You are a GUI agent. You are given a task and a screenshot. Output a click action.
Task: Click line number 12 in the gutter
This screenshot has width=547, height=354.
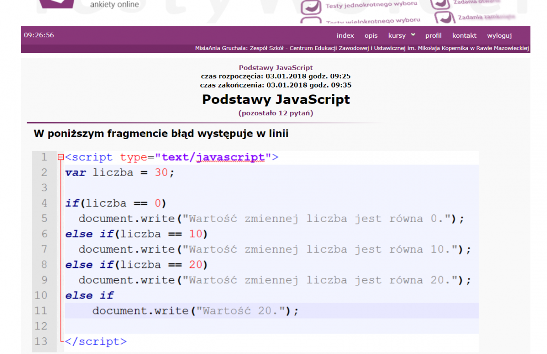41,326
